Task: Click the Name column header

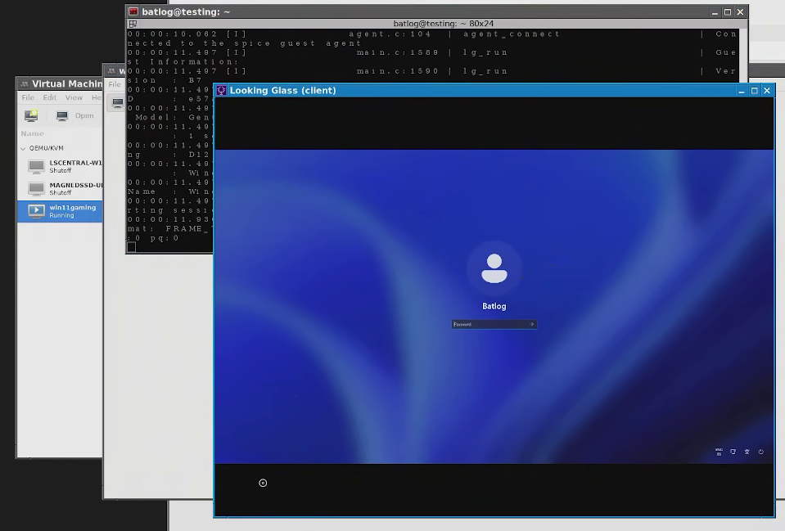Action: click(x=33, y=133)
